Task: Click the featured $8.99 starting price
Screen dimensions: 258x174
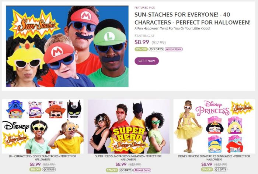Action: pos(142,42)
